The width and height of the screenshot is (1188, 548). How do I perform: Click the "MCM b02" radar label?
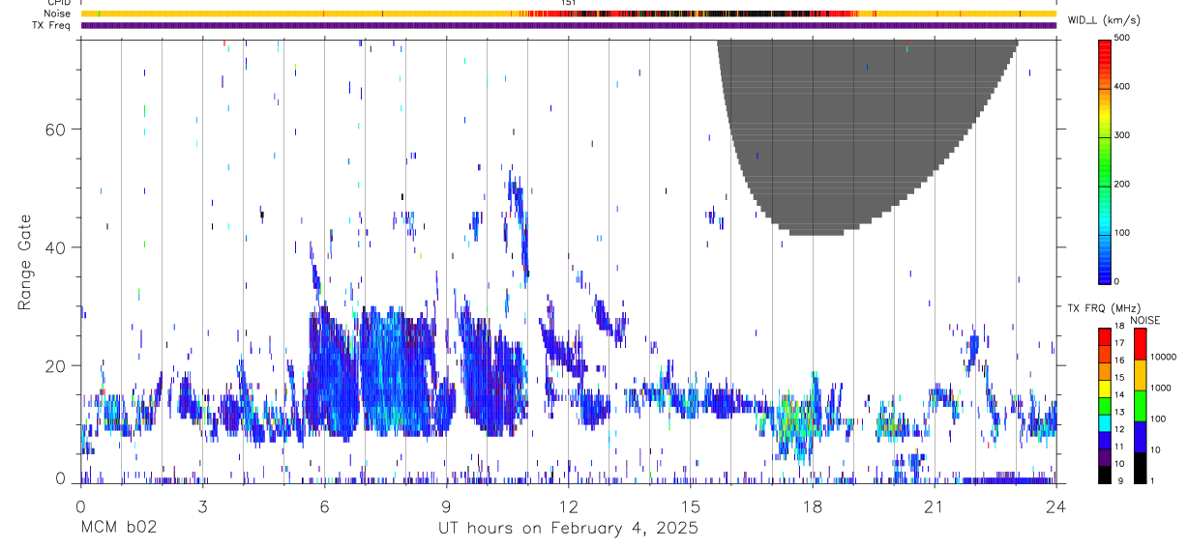click(x=118, y=529)
